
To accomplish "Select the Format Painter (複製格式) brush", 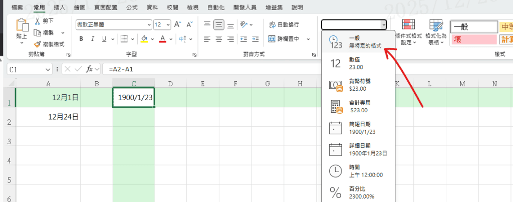I will (x=38, y=44).
